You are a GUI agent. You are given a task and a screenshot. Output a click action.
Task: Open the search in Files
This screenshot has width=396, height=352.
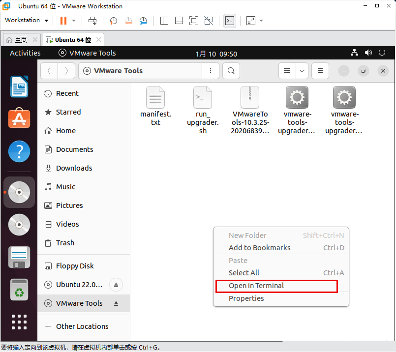click(231, 71)
